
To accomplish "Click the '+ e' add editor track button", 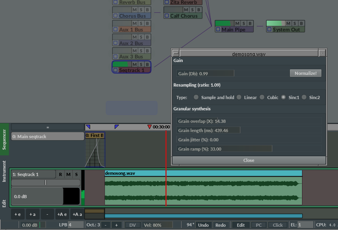I will (x=18, y=214).
